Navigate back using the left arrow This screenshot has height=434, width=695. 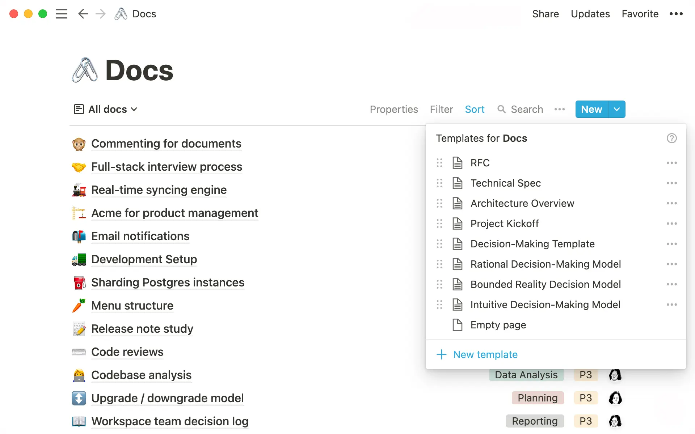tap(83, 14)
